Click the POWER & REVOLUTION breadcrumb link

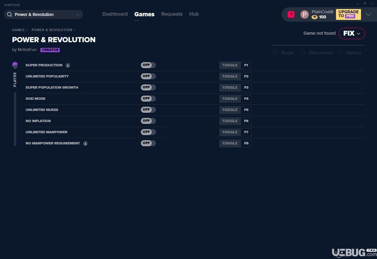(x=52, y=30)
